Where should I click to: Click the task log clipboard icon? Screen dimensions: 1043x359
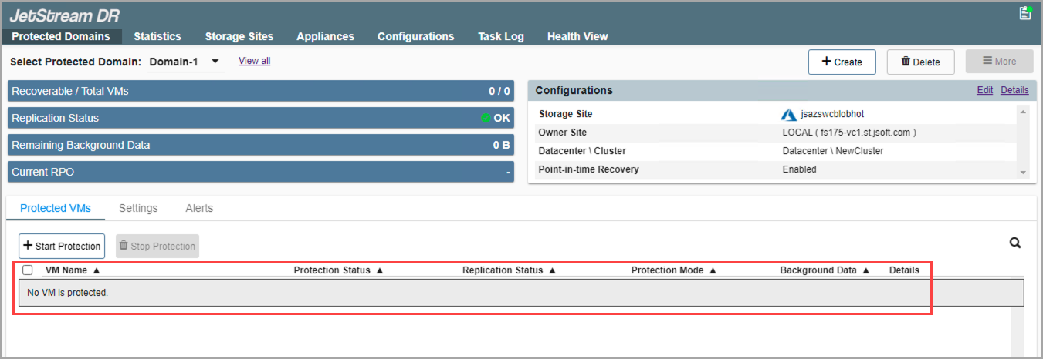tap(1025, 13)
